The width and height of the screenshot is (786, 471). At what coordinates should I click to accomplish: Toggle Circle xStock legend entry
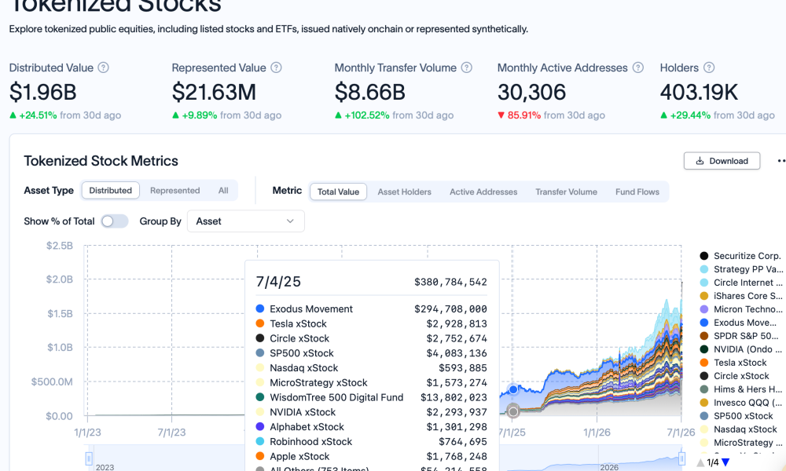pos(734,376)
